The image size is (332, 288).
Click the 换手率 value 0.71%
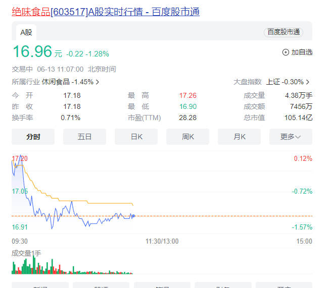click(x=71, y=118)
